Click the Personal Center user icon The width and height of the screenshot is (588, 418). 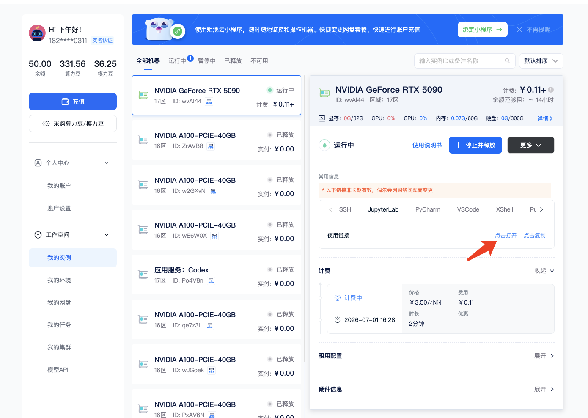tap(38, 163)
